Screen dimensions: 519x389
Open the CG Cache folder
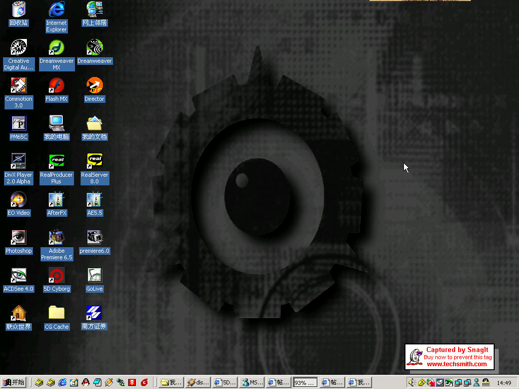(x=56, y=313)
